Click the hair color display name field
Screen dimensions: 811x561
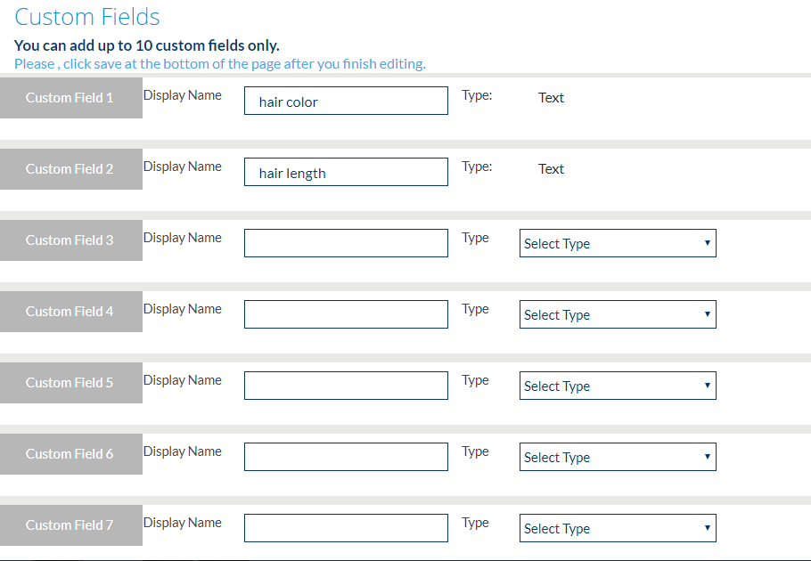tap(346, 101)
